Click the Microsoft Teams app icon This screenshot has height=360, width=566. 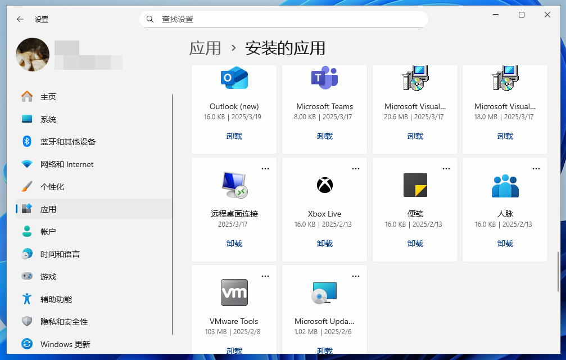pyautogui.click(x=324, y=78)
